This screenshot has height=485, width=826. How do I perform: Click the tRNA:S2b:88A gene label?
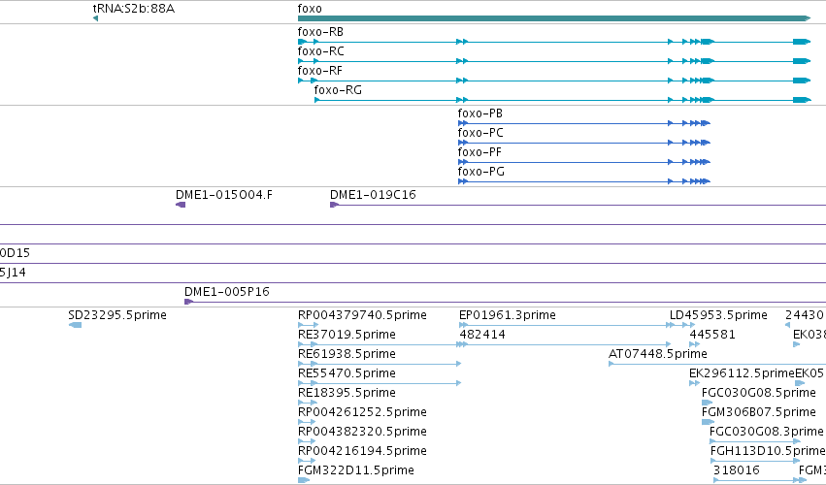point(133,9)
